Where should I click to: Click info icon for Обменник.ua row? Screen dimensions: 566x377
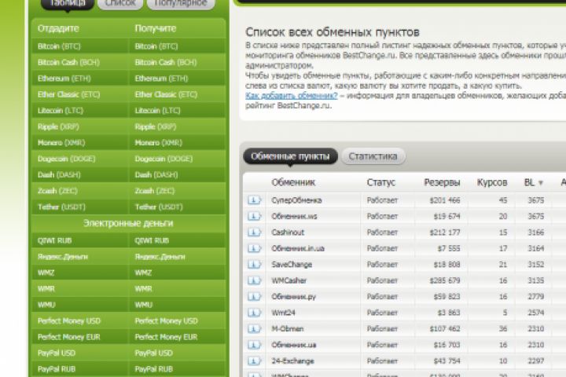click(x=254, y=345)
